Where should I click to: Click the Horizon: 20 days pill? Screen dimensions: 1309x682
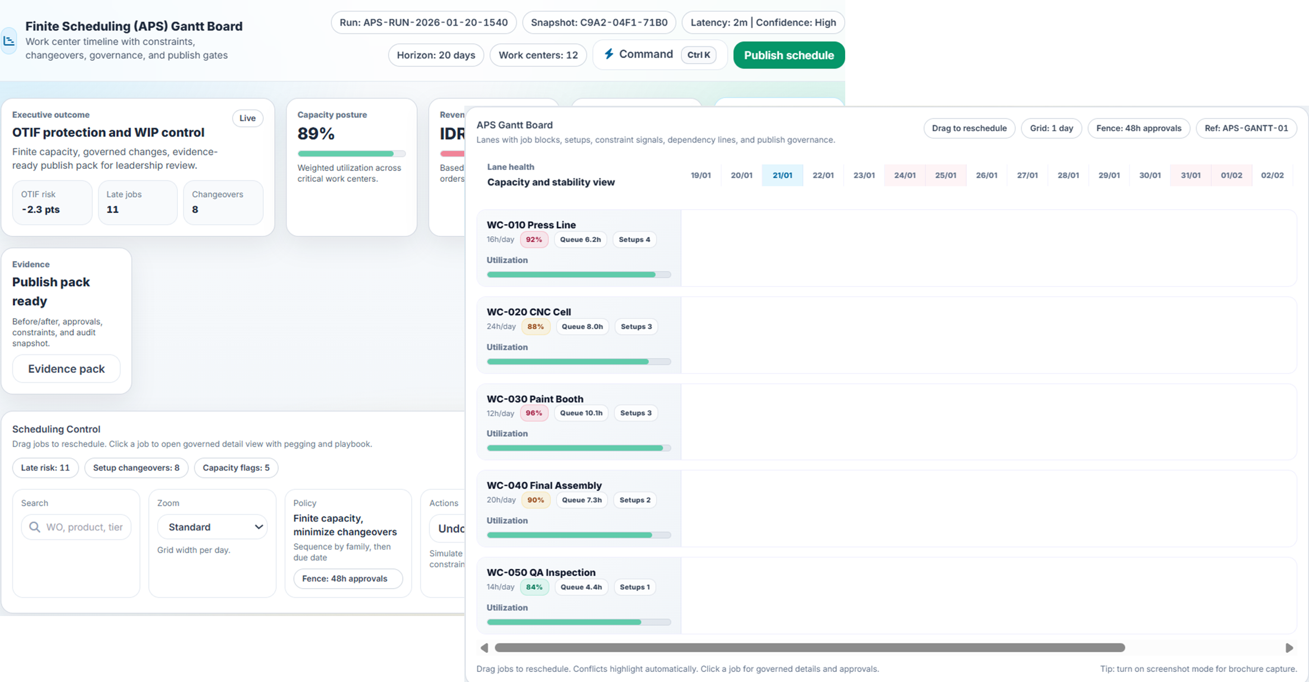[436, 55]
